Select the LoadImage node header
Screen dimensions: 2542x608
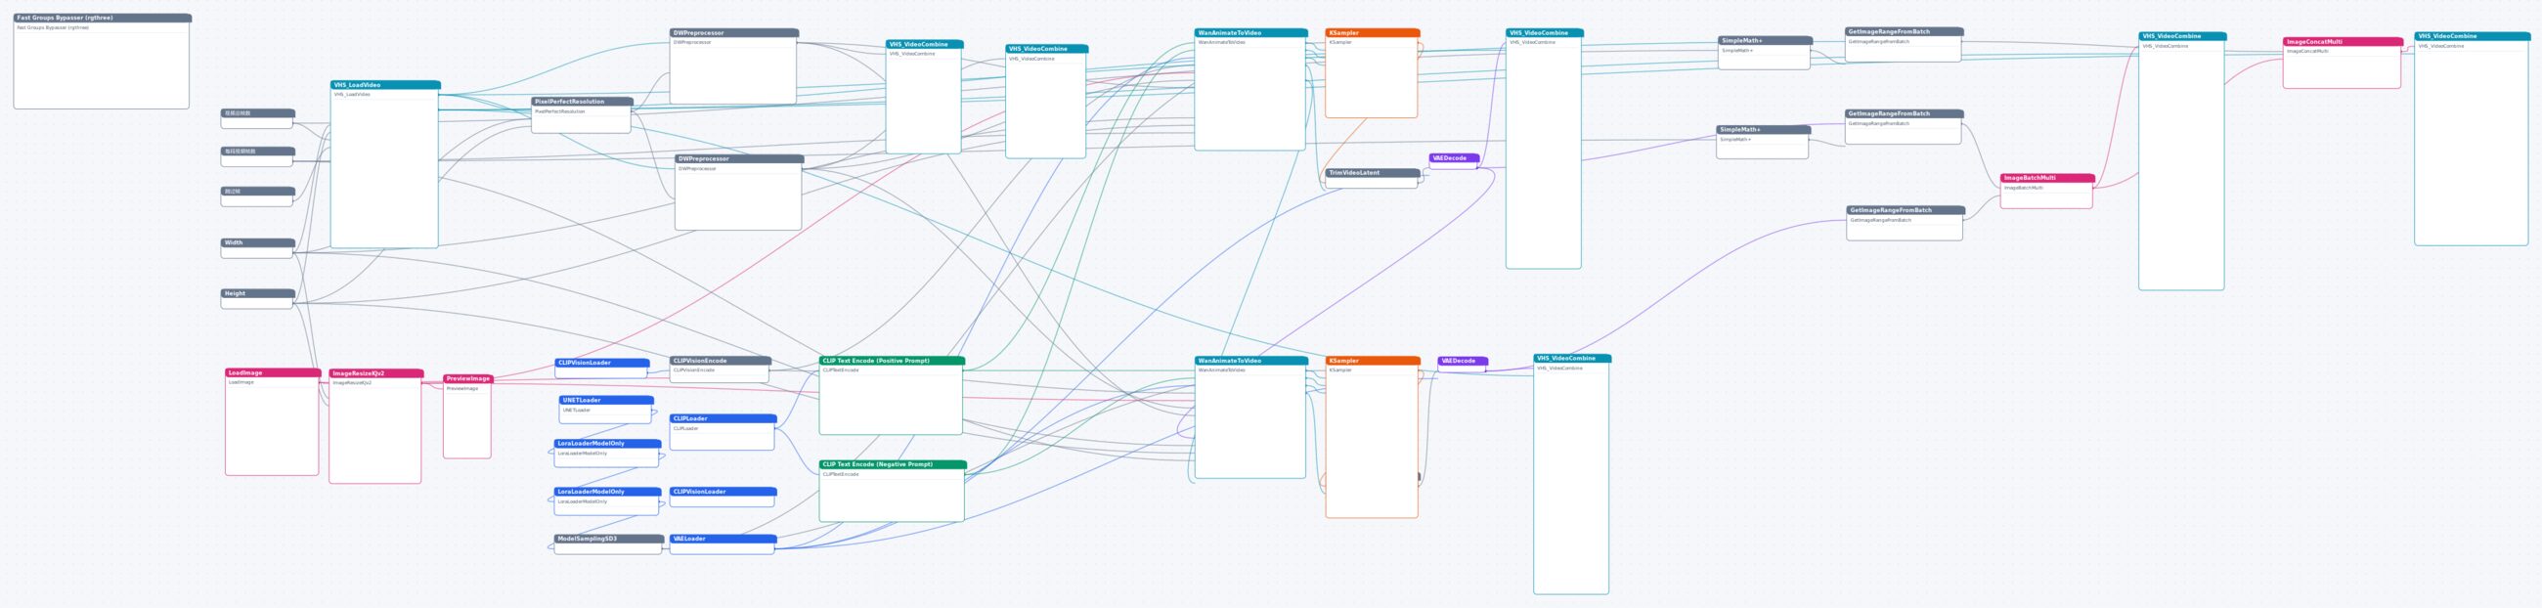pos(273,373)
